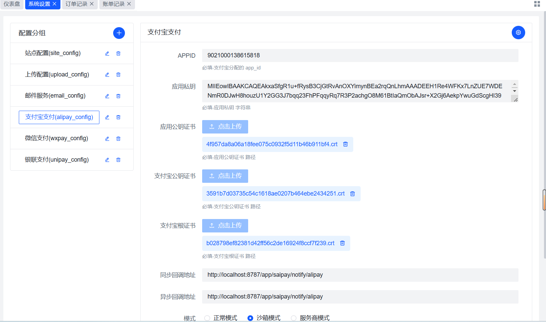Delete 微信支付 with its trash icon

pos(118,139)
